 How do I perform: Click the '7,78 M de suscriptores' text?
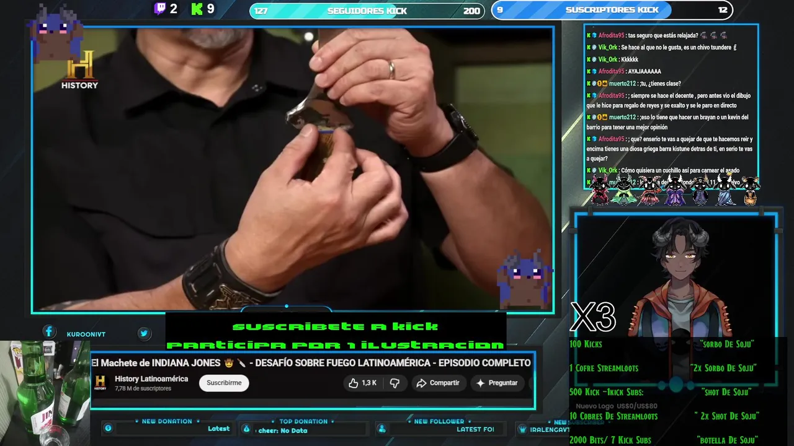pos(143,388)
